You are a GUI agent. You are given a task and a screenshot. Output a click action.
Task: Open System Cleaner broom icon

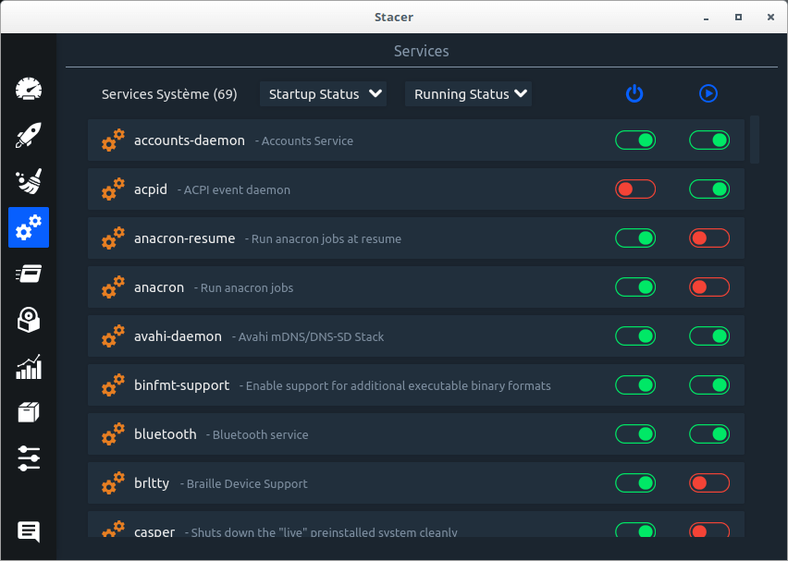point(29,182)
